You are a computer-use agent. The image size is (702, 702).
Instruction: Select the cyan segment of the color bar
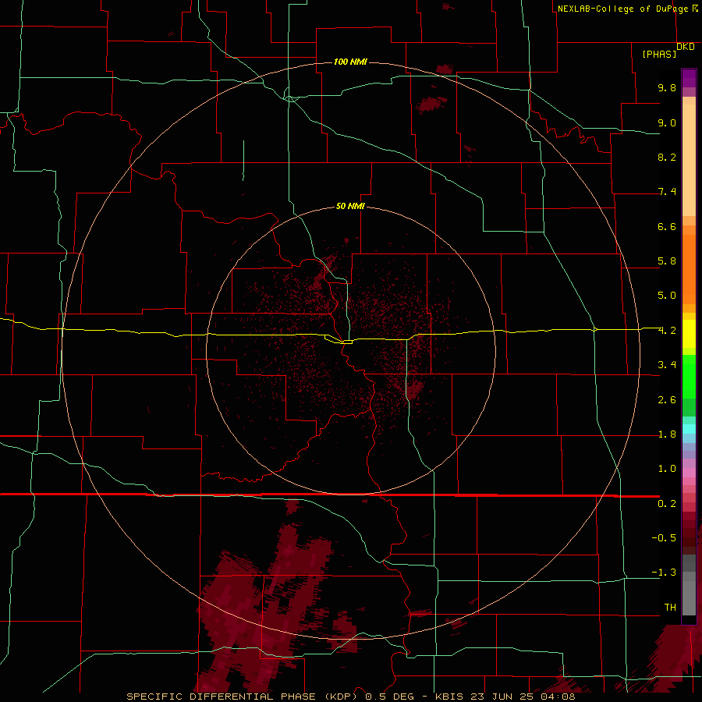[689, 429]
